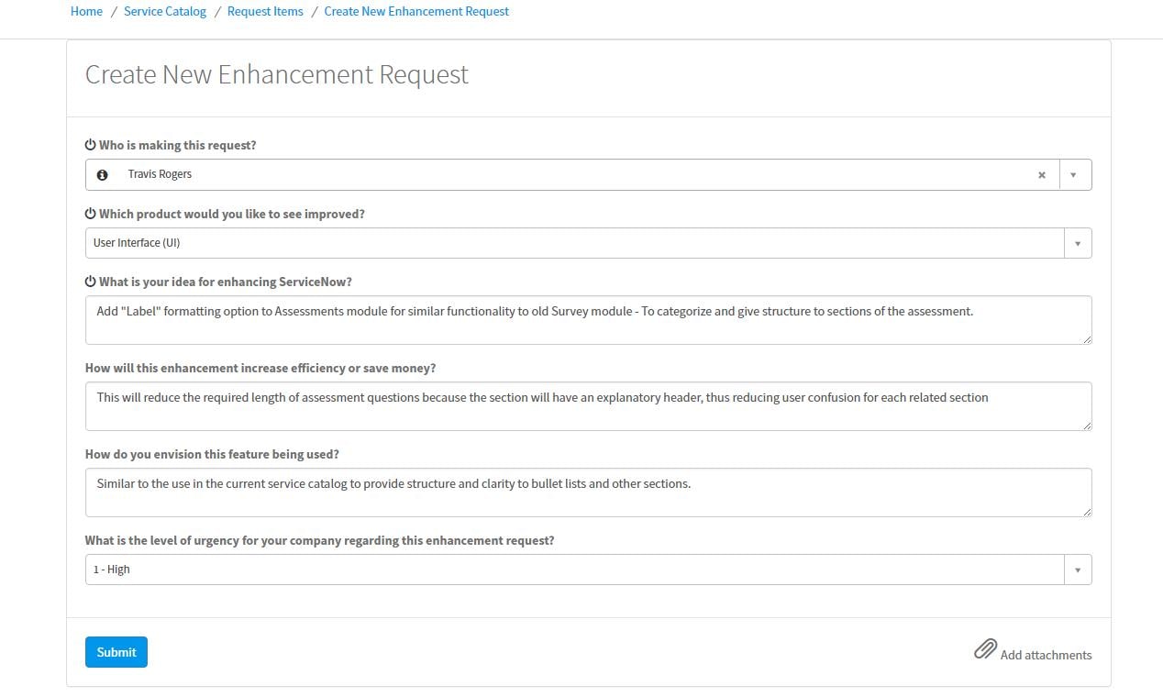This screenshot has width=1163, height=697.
Task: Clear Travis Rogers with the x icon
Action: pos(1042,174)
